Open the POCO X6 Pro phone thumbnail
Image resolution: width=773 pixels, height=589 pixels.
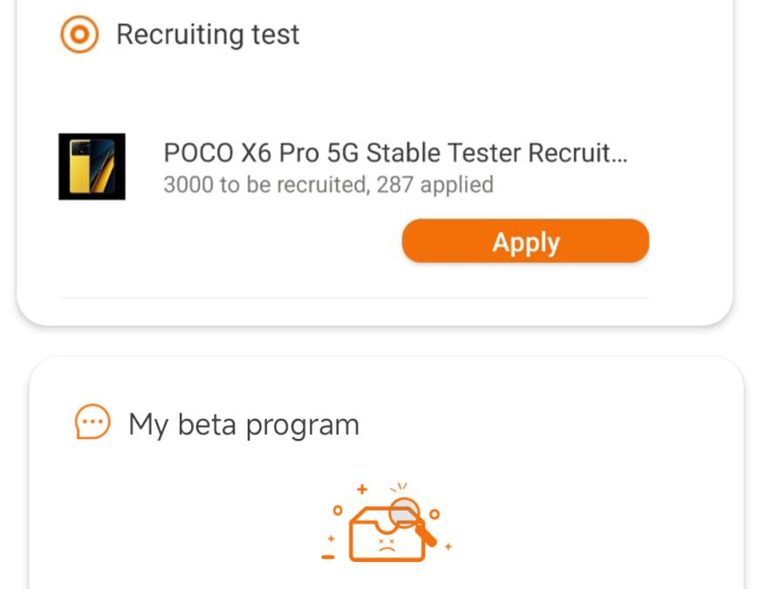(92, 167)
